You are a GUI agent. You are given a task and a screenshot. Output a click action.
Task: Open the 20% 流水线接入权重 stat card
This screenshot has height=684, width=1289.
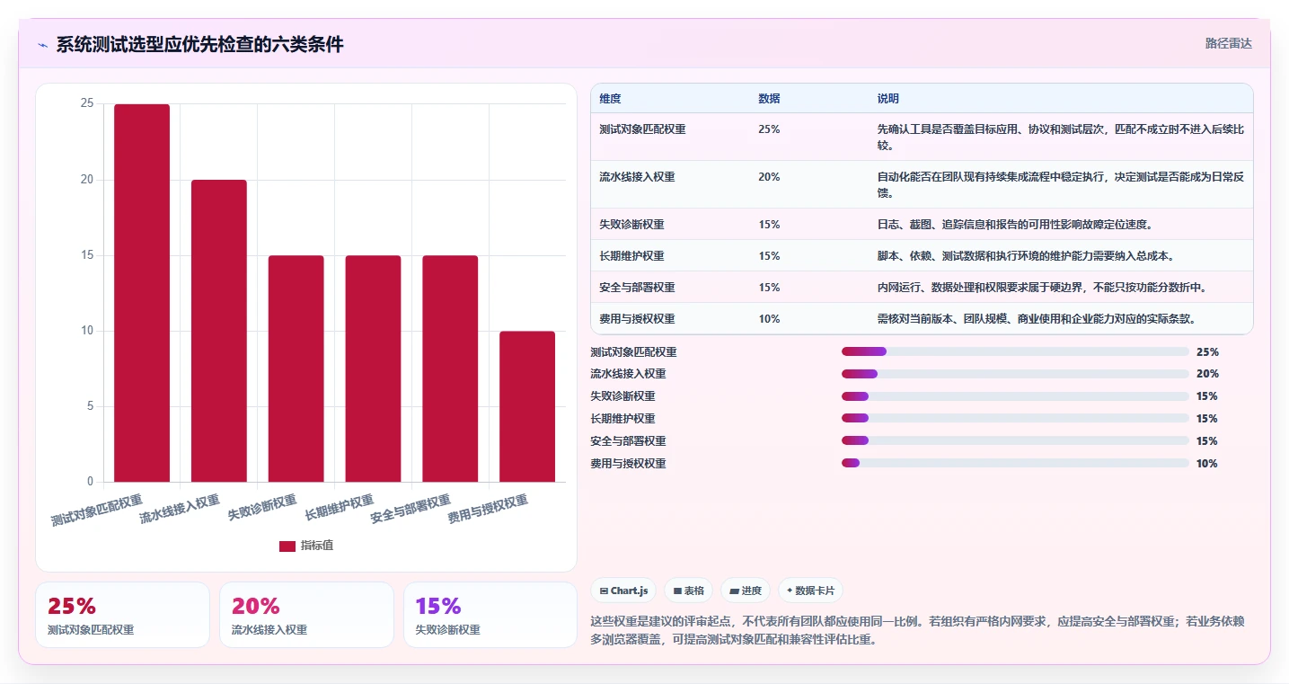pyautogui.click(x=306, y=615)
